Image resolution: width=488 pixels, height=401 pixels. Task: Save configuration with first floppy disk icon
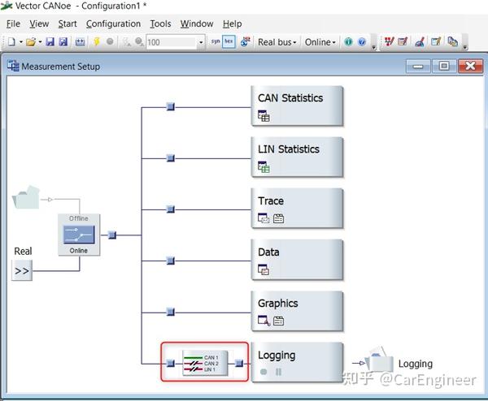click(50, 41)
